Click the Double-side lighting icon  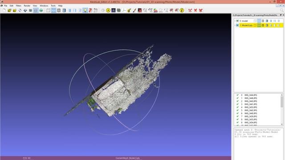coord(96,11)
